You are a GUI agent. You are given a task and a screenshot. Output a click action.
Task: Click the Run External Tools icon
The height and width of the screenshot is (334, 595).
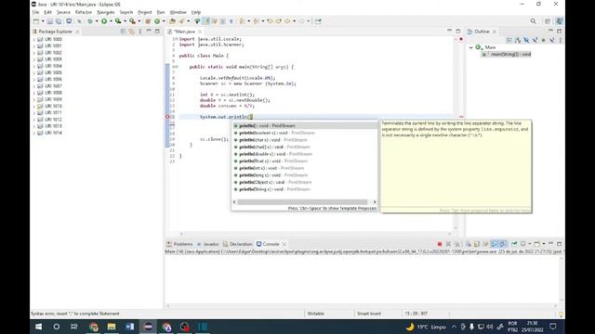point(132,21)
